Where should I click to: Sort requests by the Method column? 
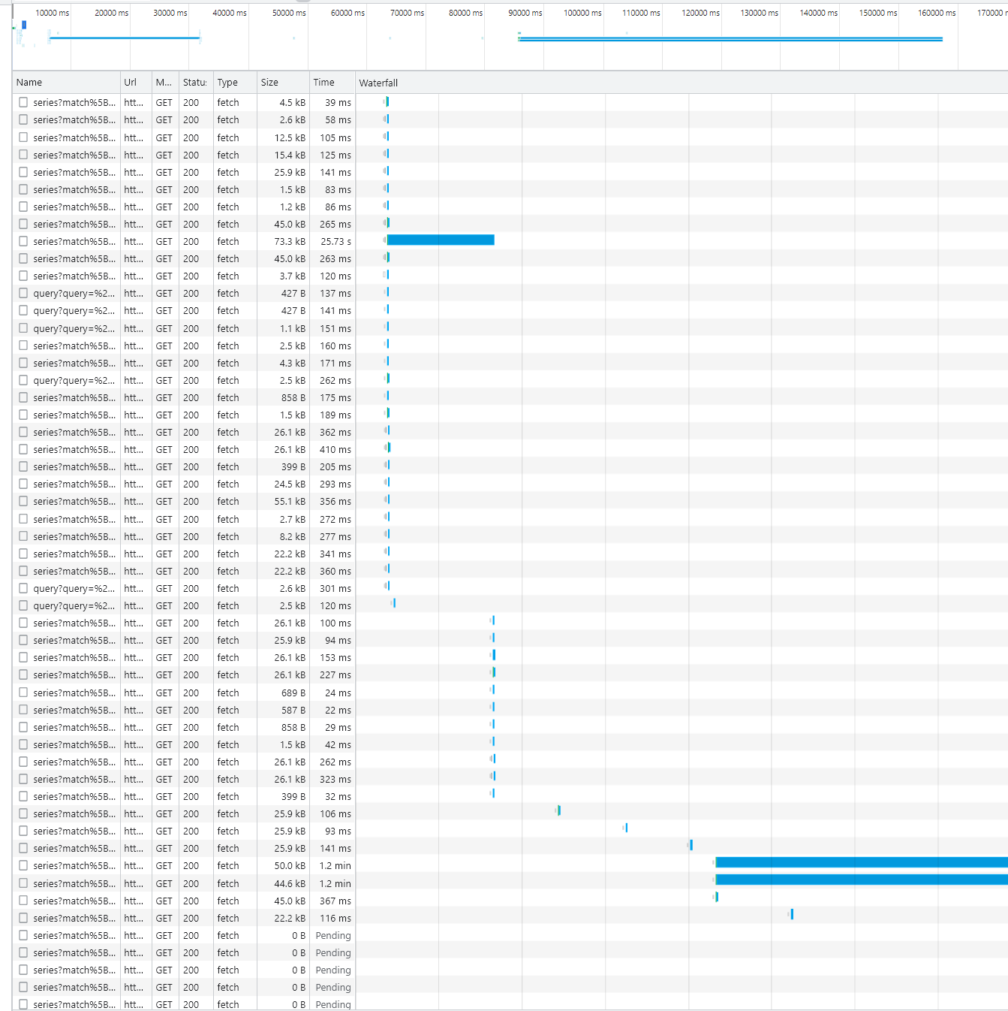pos(162,82)
